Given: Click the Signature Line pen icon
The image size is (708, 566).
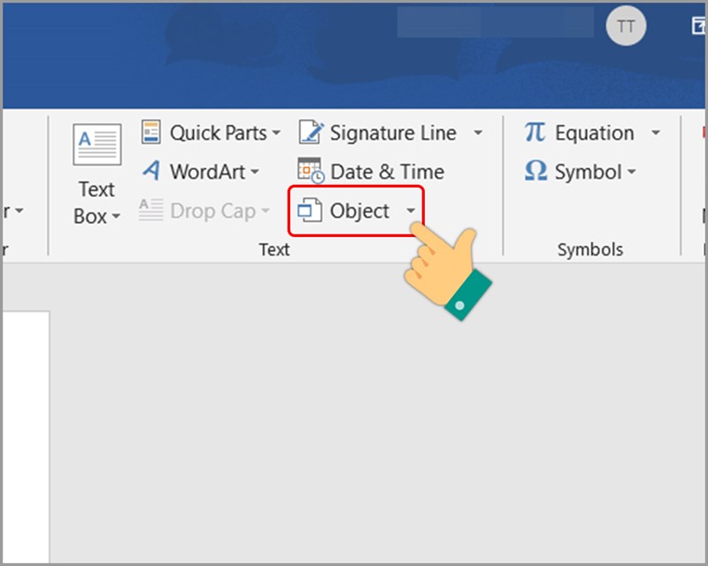Looking at the screenshot, I should point(311,133).
